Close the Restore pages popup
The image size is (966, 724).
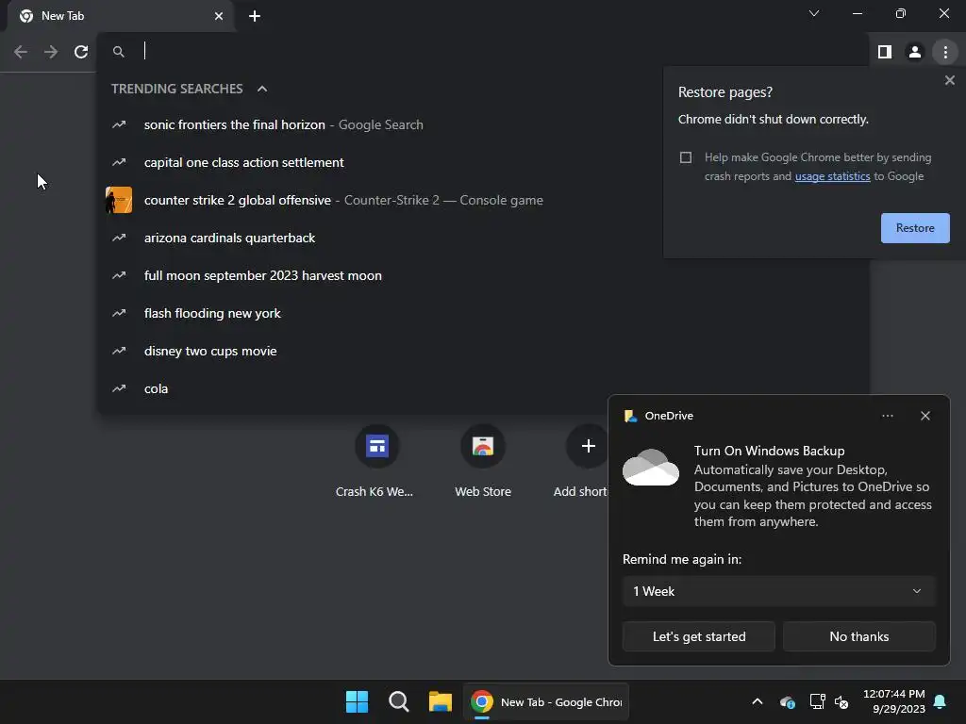click(949, 80)
